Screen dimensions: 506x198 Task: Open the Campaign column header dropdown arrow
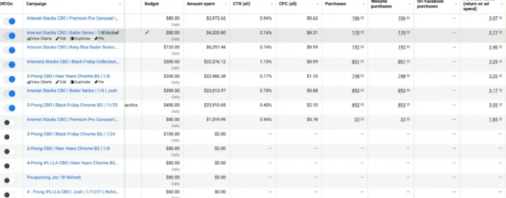tap(120, 4)
